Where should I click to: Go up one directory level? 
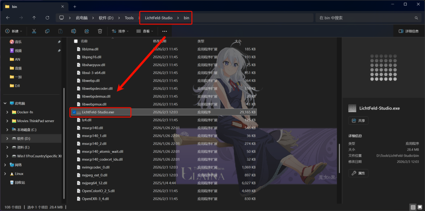tap(34, 18)
